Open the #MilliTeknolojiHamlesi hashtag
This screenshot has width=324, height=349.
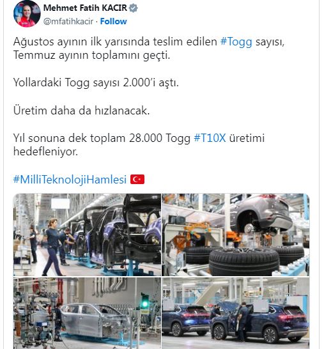coord(70,180)
